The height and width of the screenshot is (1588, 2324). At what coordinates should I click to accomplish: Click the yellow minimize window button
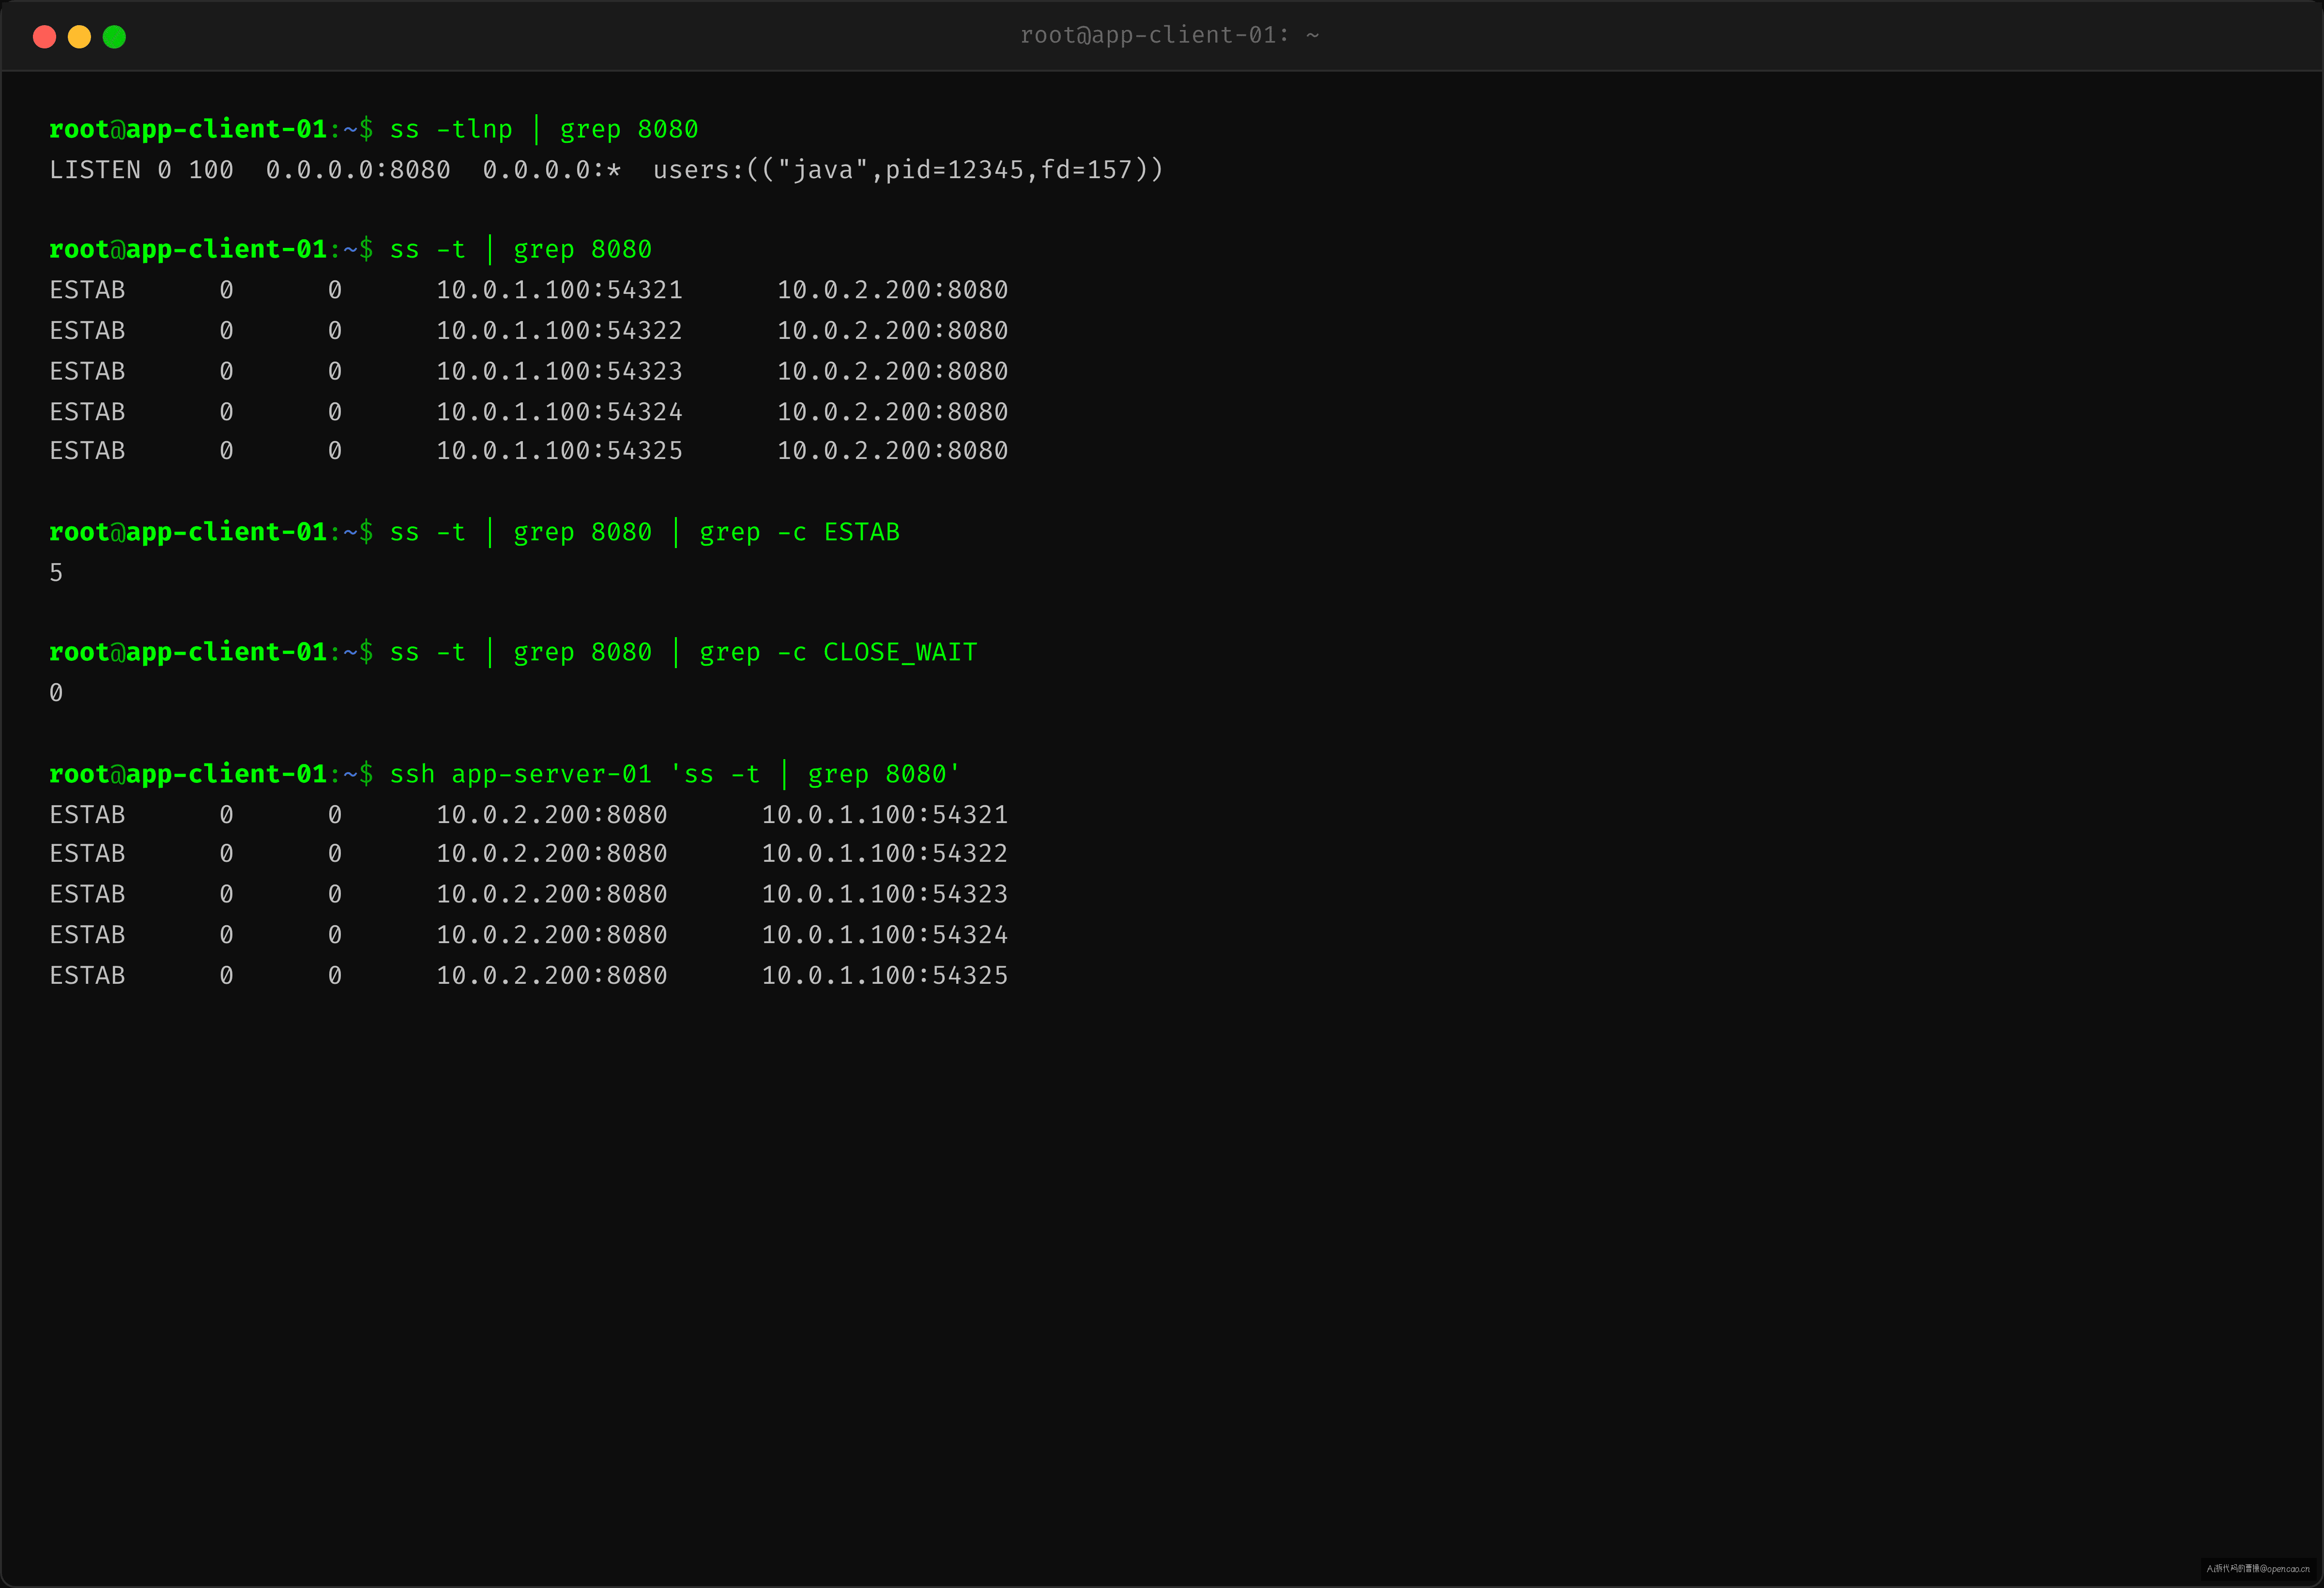79,37
